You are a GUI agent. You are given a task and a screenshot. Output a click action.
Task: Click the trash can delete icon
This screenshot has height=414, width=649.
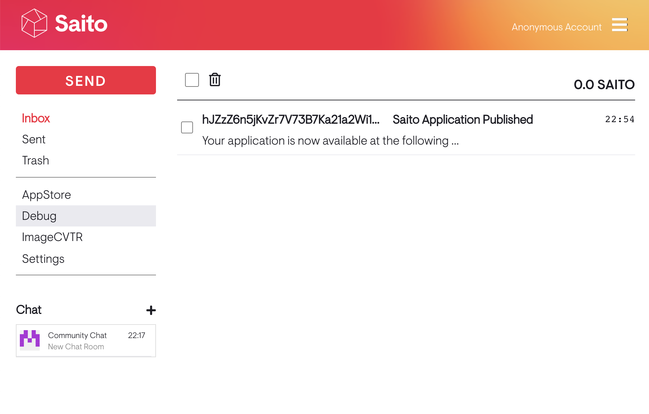click(215, 80)
